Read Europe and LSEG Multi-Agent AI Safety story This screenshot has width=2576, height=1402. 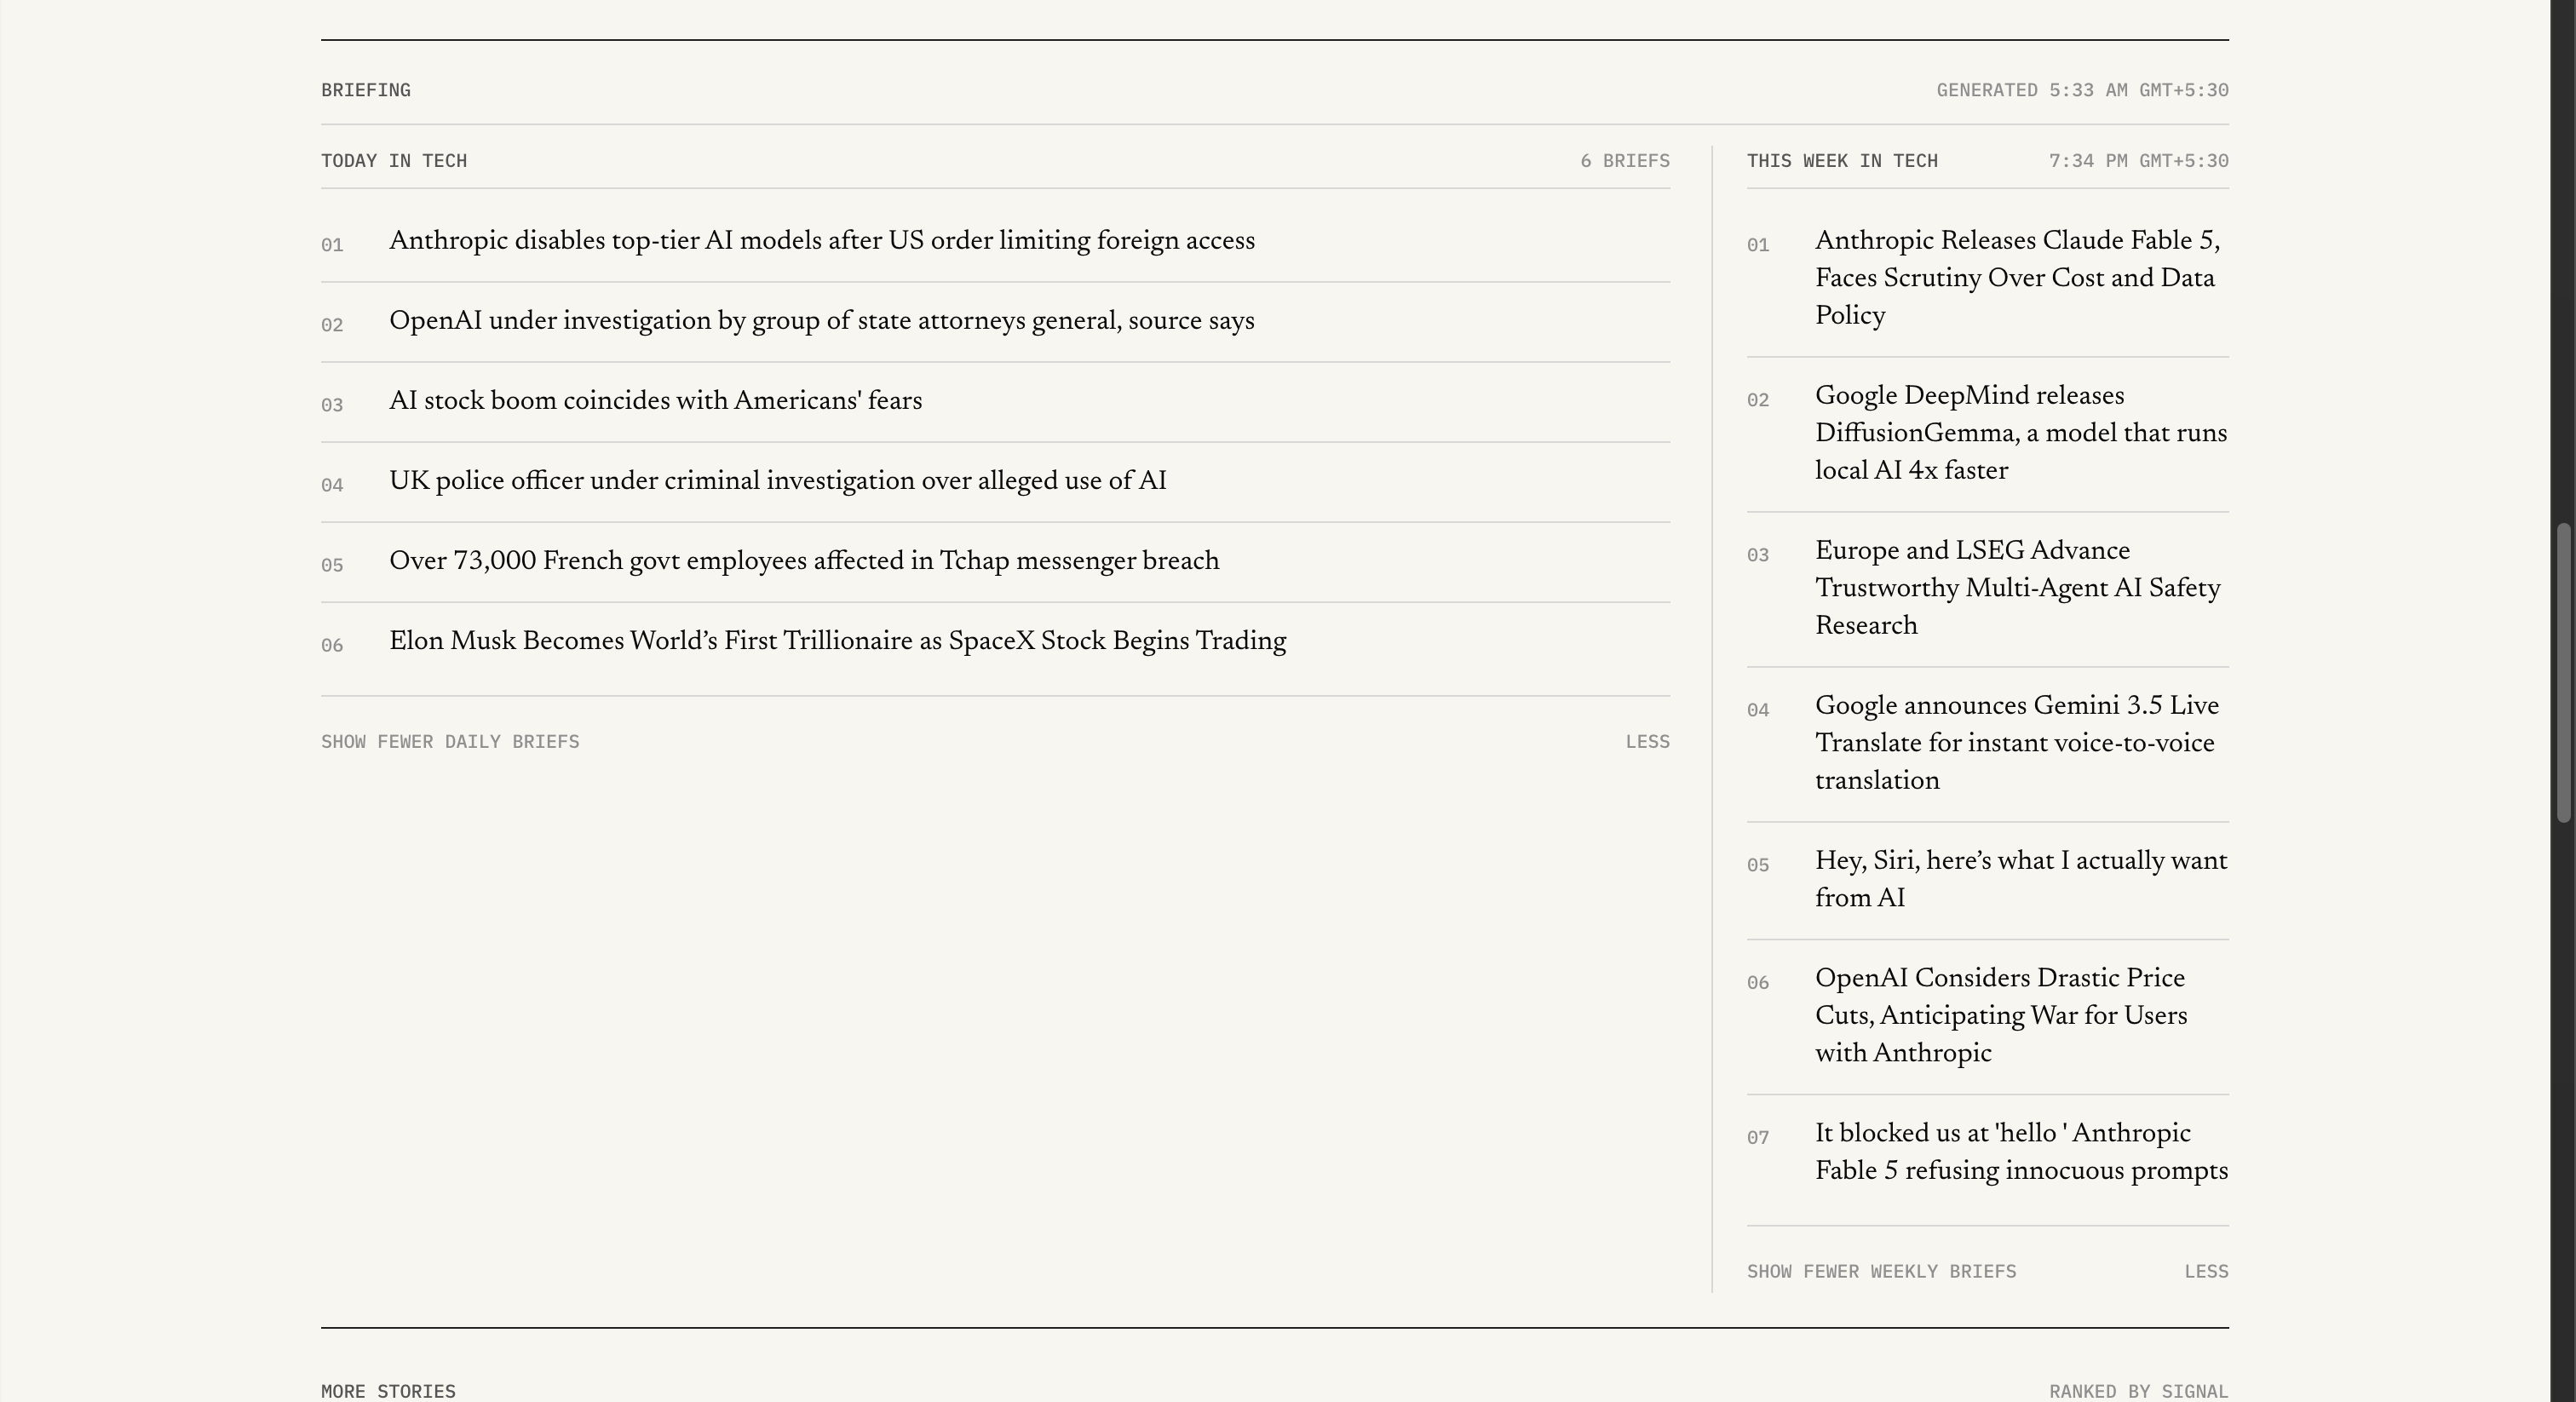[2018, 588]
